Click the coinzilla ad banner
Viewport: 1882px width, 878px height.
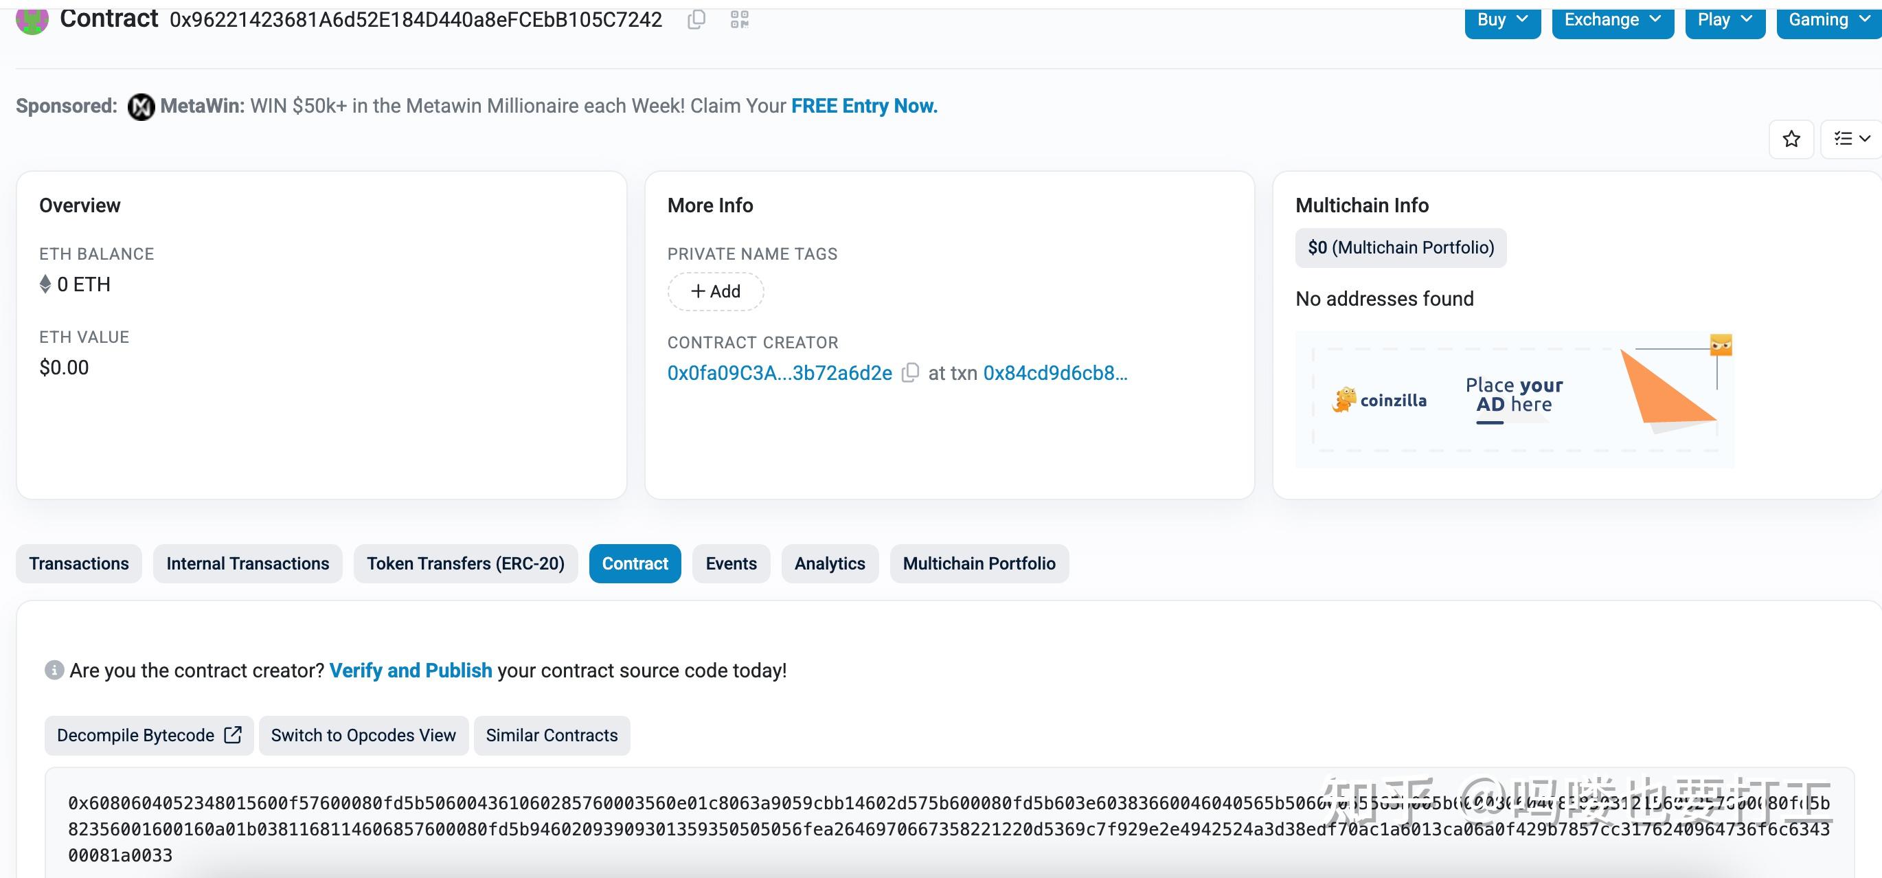(1514, 399)
